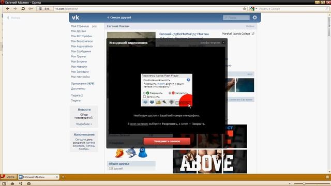The height and width of the screenshot is (186, 331).
Task: Click the Веб security badge
Action: (x=44, y=9)
